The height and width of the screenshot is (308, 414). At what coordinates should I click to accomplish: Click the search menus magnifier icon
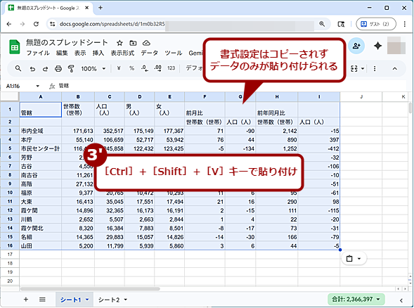18,69
